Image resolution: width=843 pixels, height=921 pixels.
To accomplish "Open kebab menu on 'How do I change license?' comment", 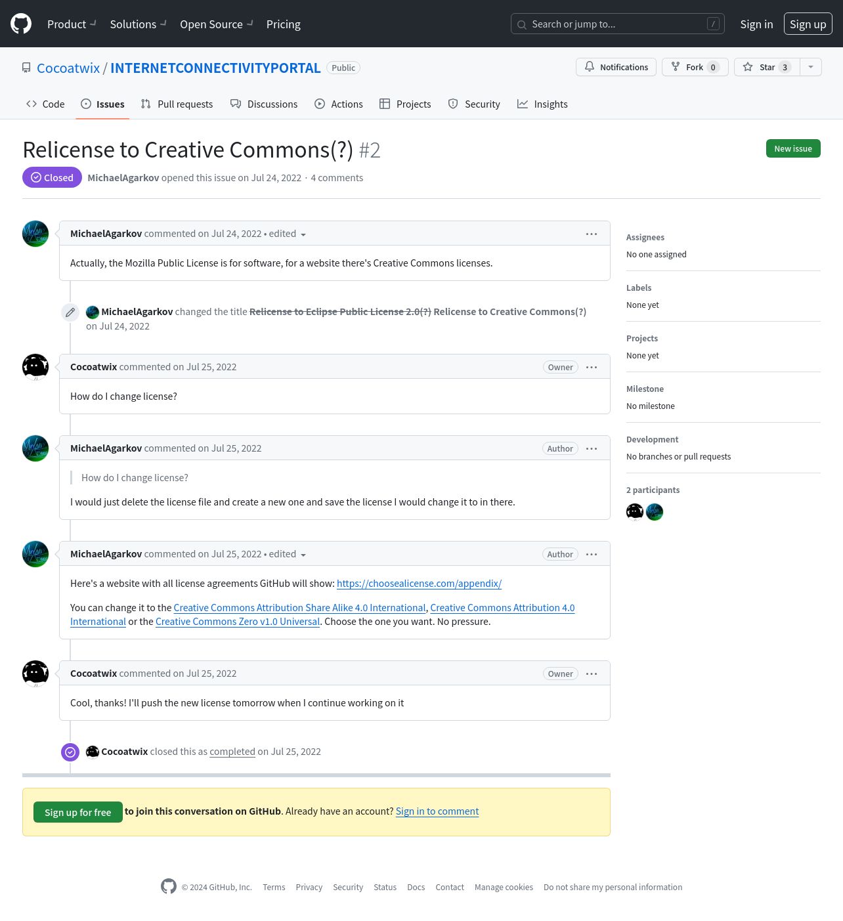I will click(592, 367).
